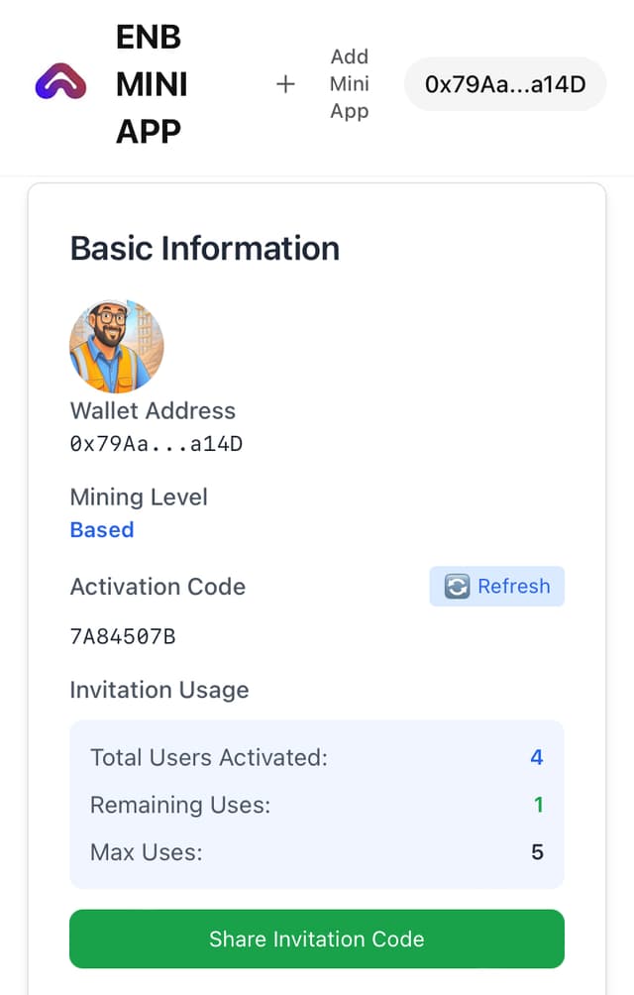Click the Total Users Activated count of 4

[x=536, y=757]
